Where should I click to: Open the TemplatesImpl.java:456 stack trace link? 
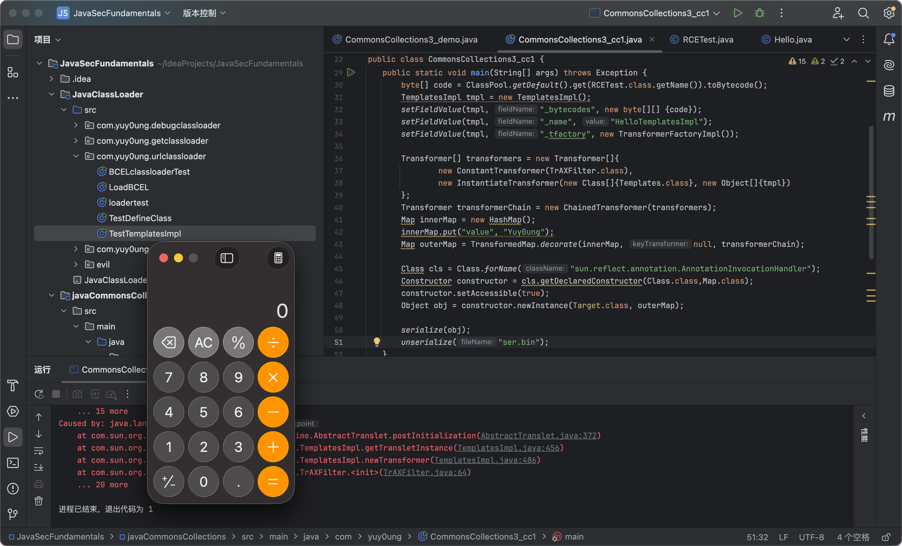(x=508, y=448)
